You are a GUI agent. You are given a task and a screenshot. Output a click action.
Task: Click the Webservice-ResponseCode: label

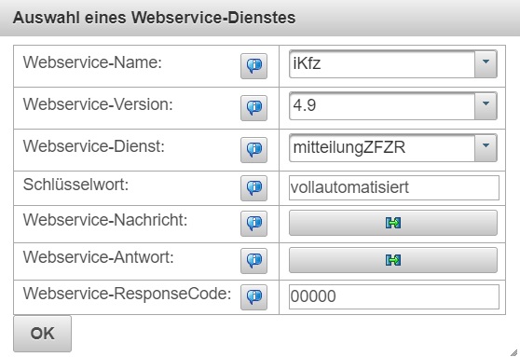(x=127, y=294)
